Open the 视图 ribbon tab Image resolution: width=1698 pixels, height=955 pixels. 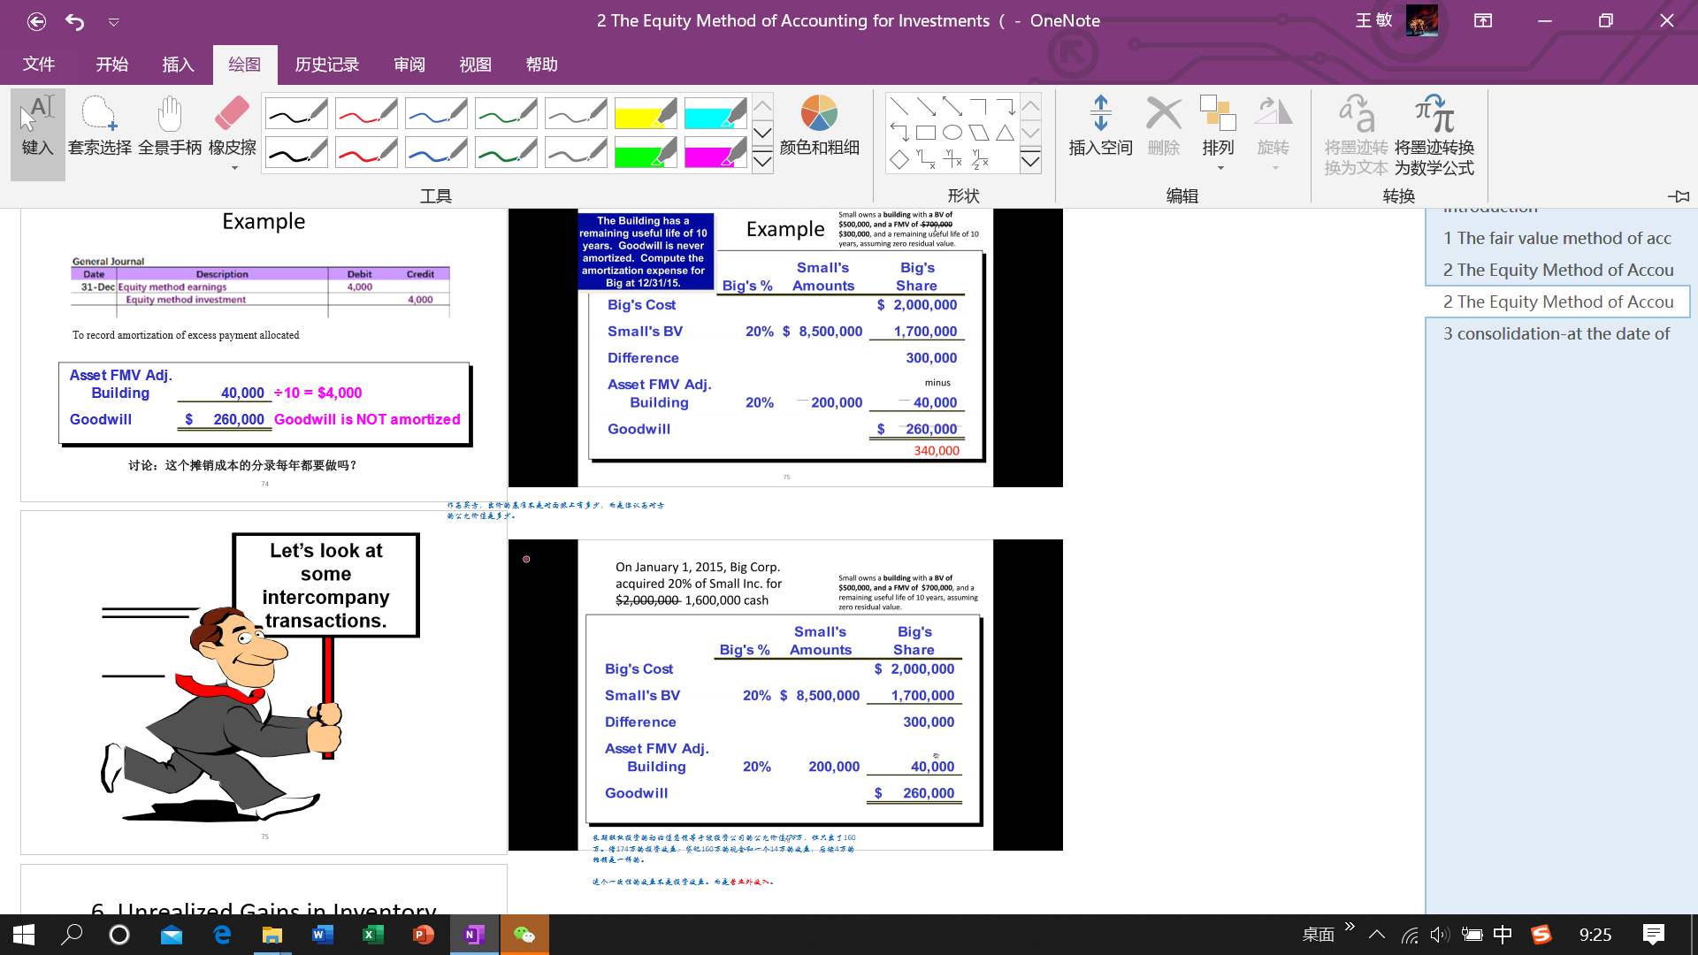point(476,64)
